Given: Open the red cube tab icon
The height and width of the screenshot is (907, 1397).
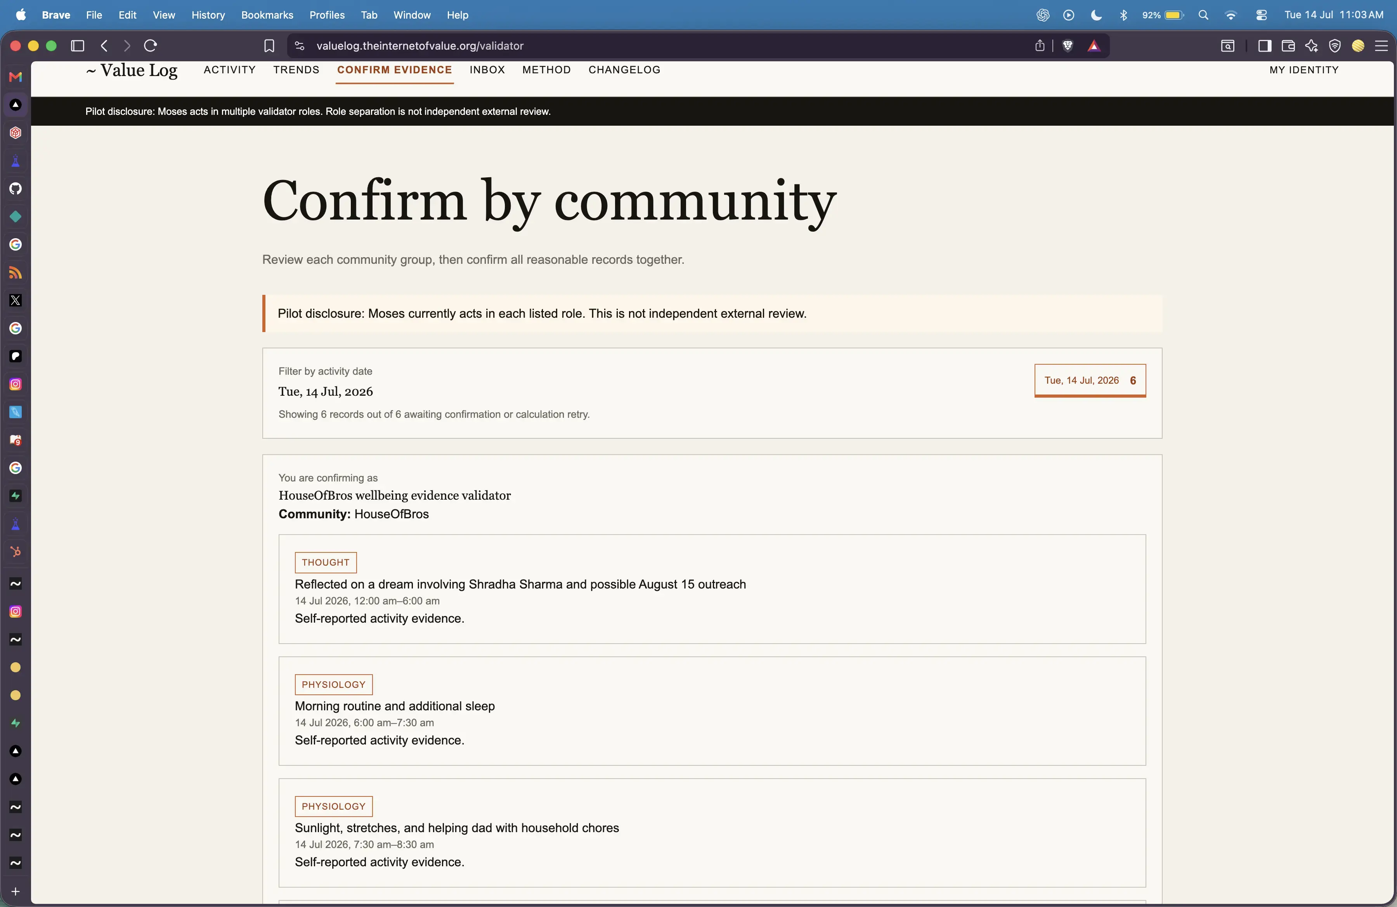Looking at the screenshot, I should pyautogui.click(x=16, y=133).
